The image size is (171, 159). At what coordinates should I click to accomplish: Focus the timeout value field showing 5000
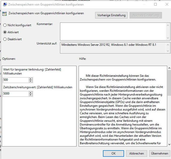point(16,94)
